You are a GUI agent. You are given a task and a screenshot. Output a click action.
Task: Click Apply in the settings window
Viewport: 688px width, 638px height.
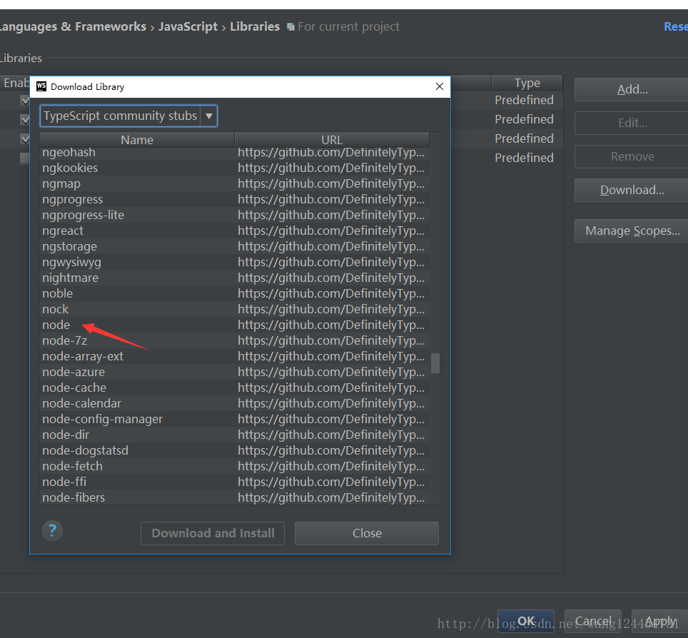click(660, 621)
